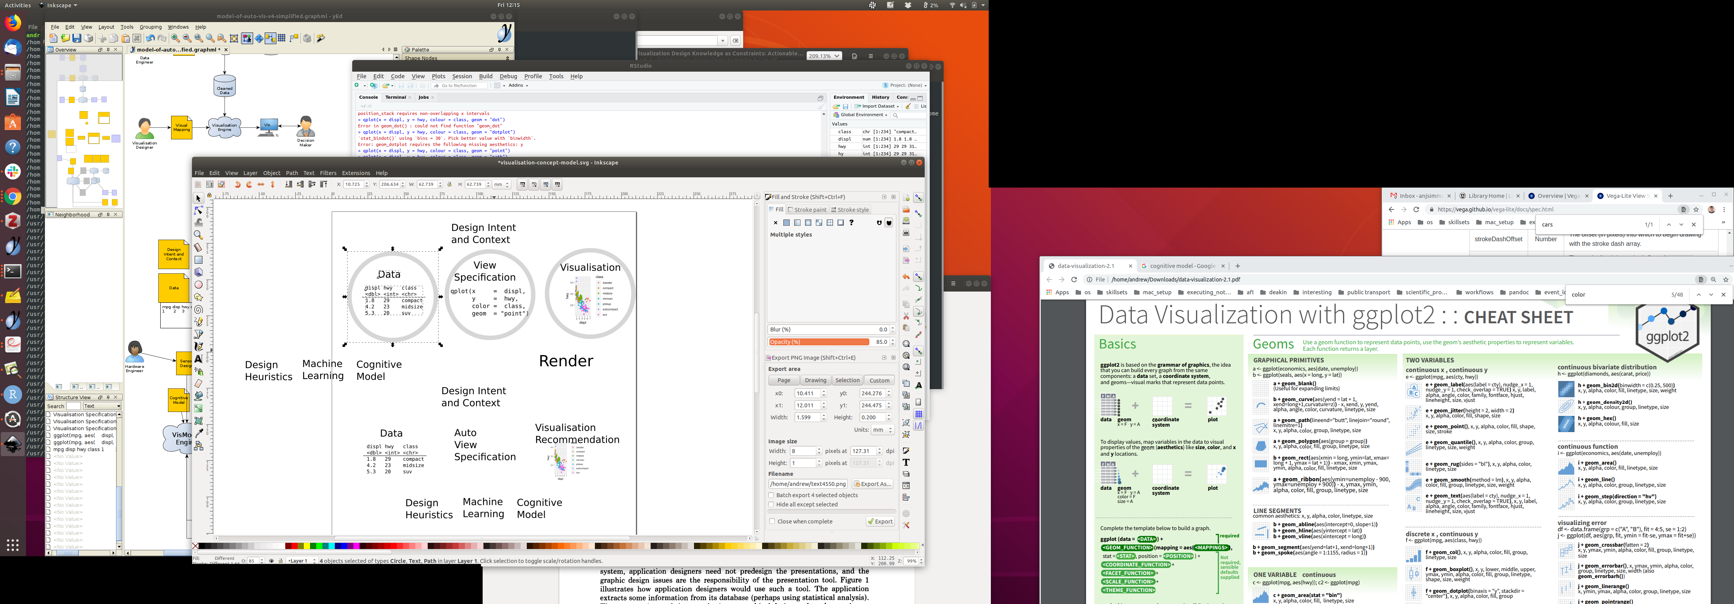
Task: Select the Rectangle tool in Inkscape
Action: pos(199,260)
